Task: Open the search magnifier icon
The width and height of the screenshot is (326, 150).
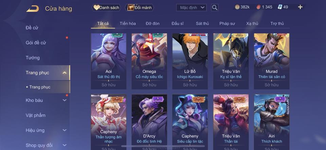Action: point(215,8)
